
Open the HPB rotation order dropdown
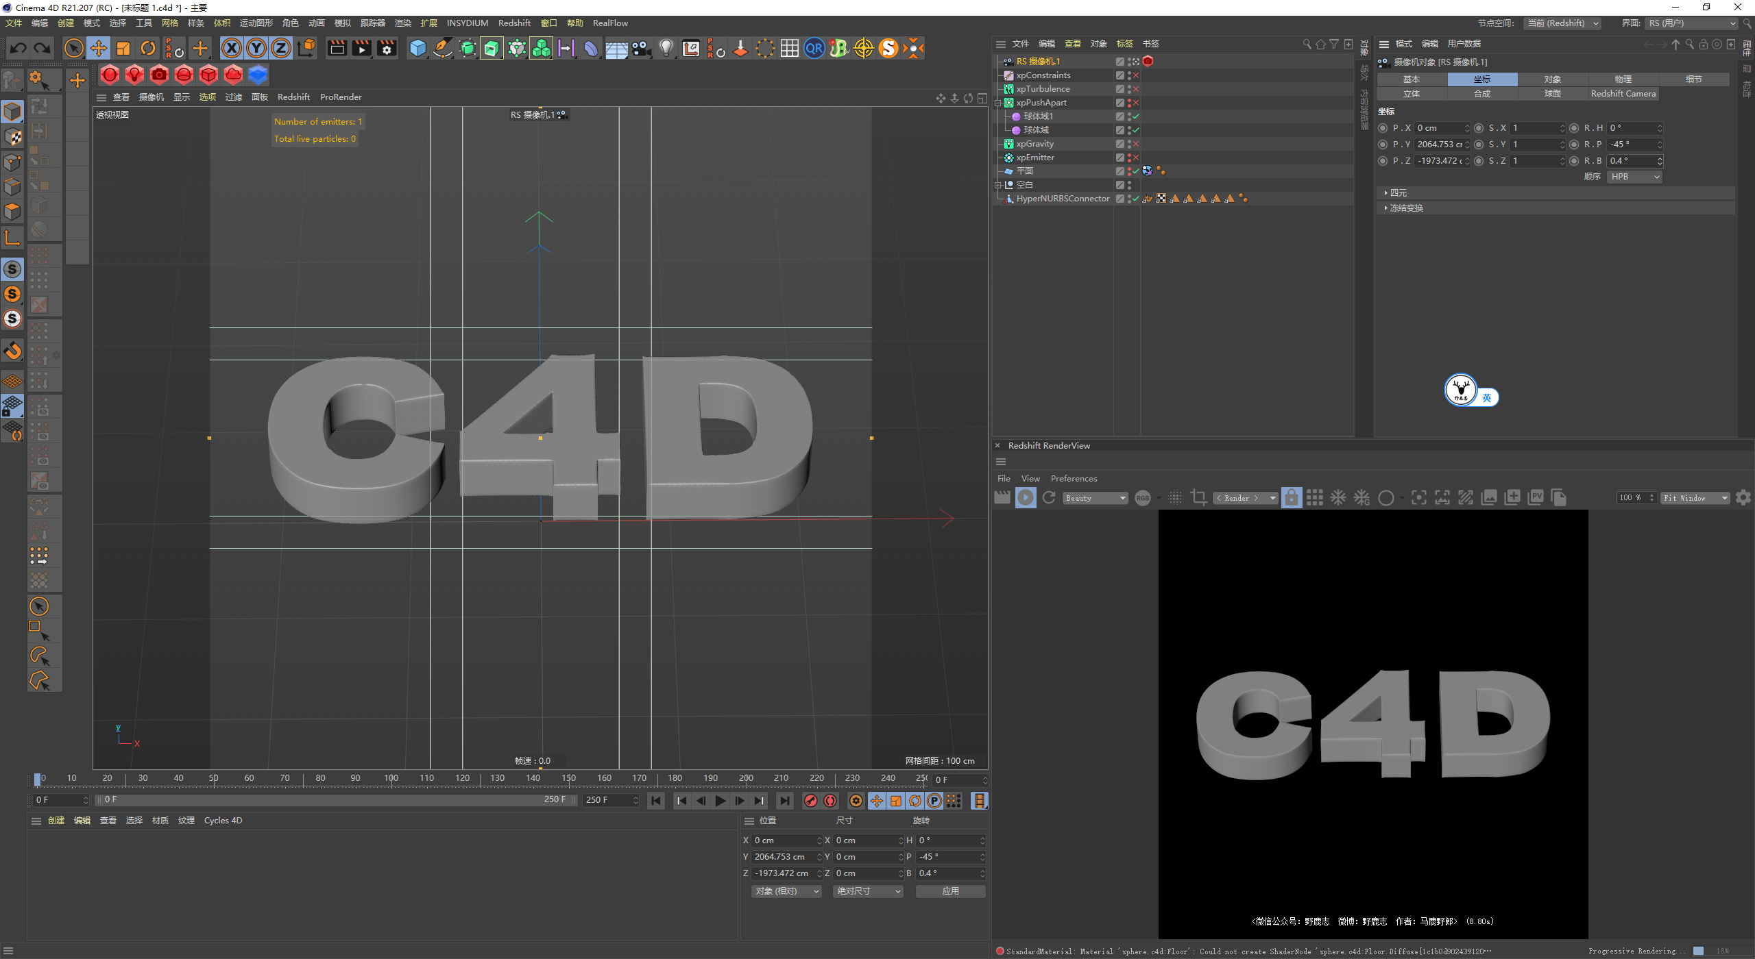[1634, 177]
